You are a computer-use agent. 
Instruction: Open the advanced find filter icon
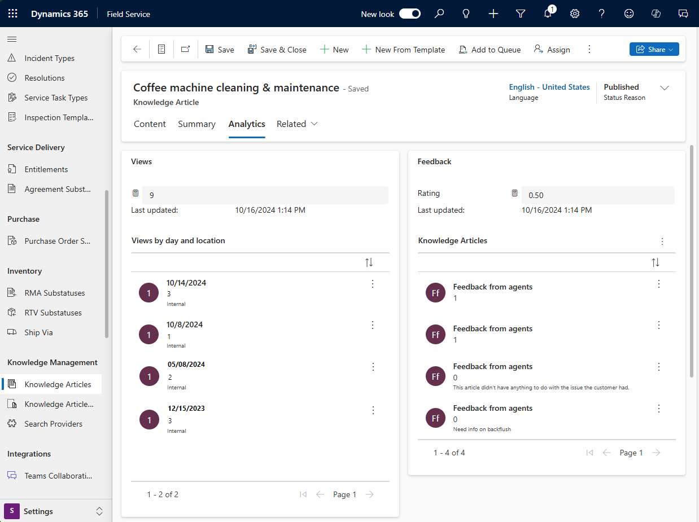coord(521,14)
